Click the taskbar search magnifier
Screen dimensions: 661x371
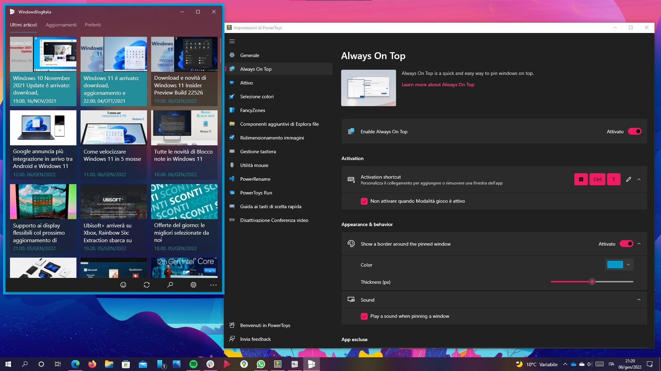pyautogui.click(x=25, y=364)
